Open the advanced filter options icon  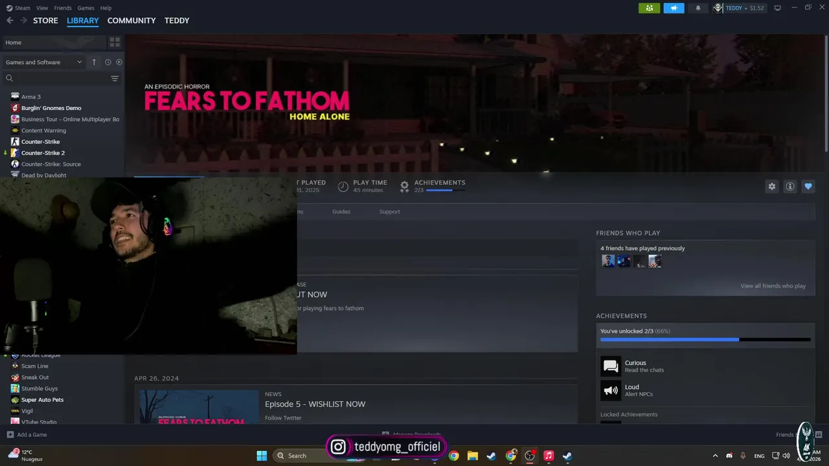coord(115,78)
